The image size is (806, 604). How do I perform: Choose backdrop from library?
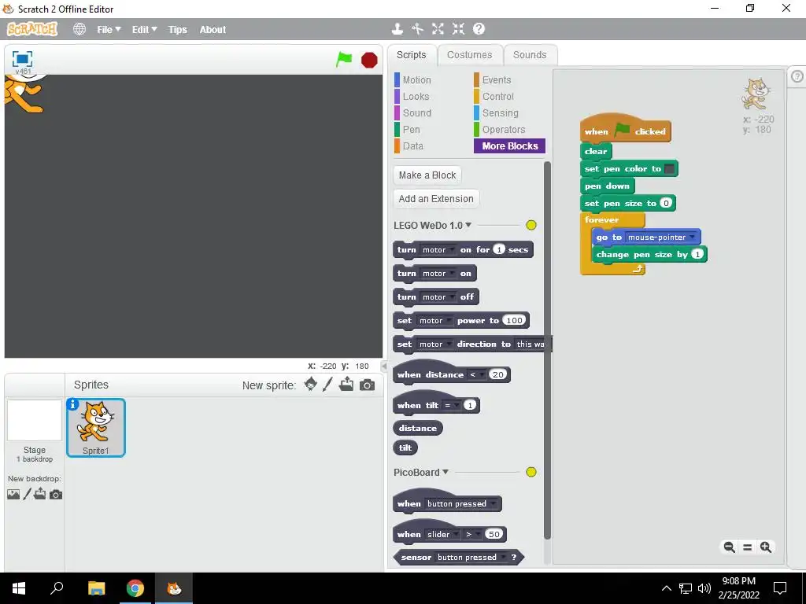[x=13, y=494]
